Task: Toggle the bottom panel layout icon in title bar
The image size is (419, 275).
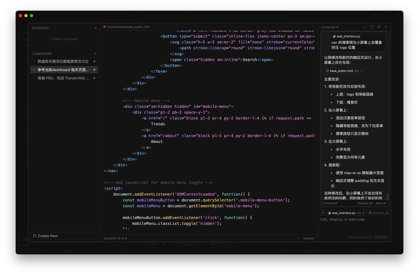Action: [x=383, y=15]
